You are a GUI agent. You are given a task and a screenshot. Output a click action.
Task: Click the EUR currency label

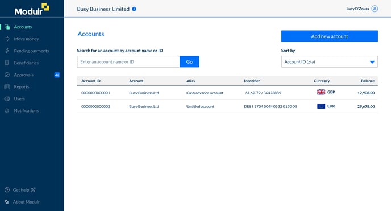tap(331, 106)
